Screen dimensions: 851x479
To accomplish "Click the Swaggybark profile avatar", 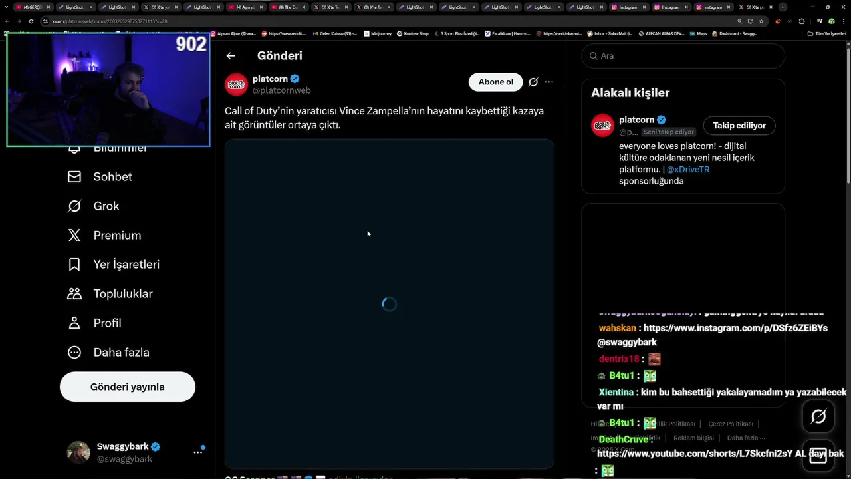I will pos(78,452).
